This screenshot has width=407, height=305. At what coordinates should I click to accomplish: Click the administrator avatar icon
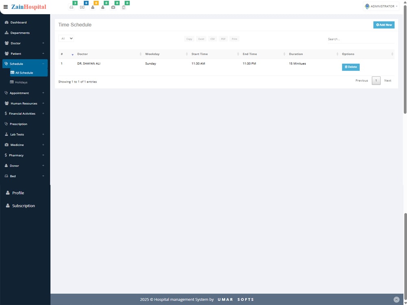[x=367, y=6]
